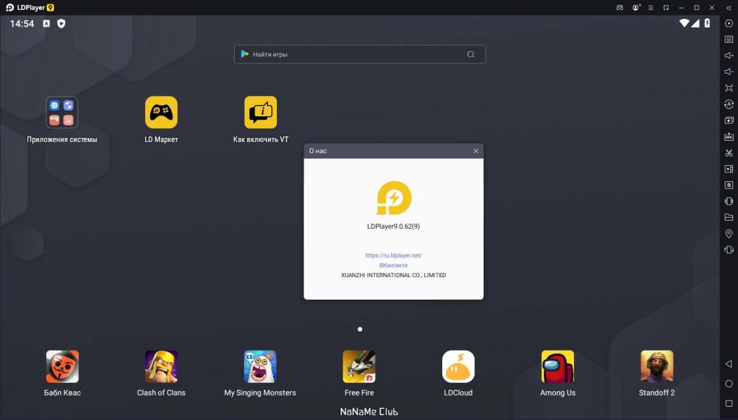The height and width of the screenshot is (420, 738).
Task: Toggle fullscreen mode from sidebar
Action: (729, 88)
